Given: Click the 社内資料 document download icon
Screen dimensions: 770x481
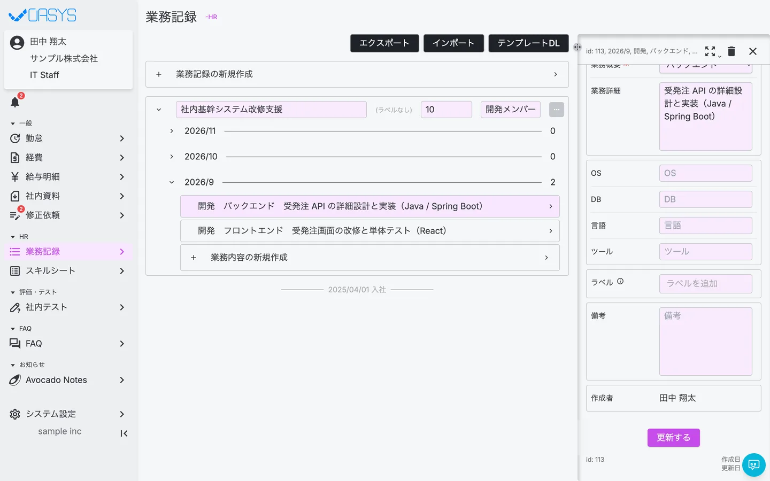Looking at the screenshot, I should pos(15,196).
